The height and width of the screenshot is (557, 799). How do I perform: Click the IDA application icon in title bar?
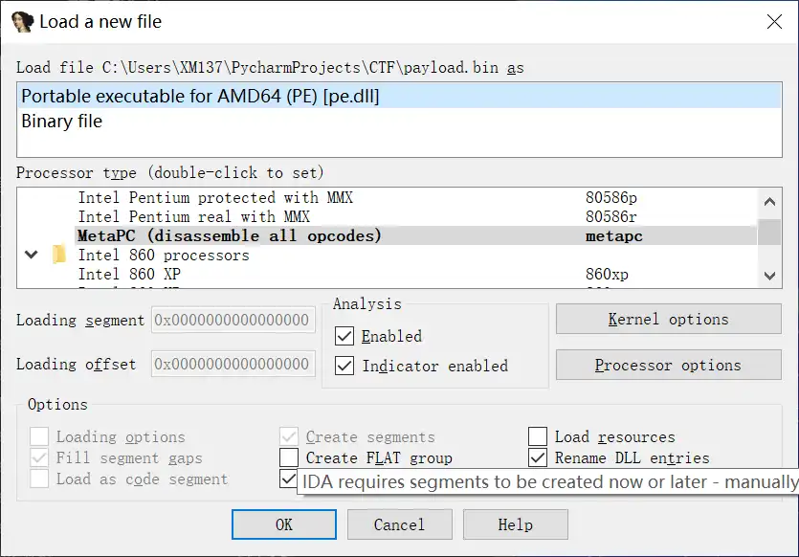point(21,21)
